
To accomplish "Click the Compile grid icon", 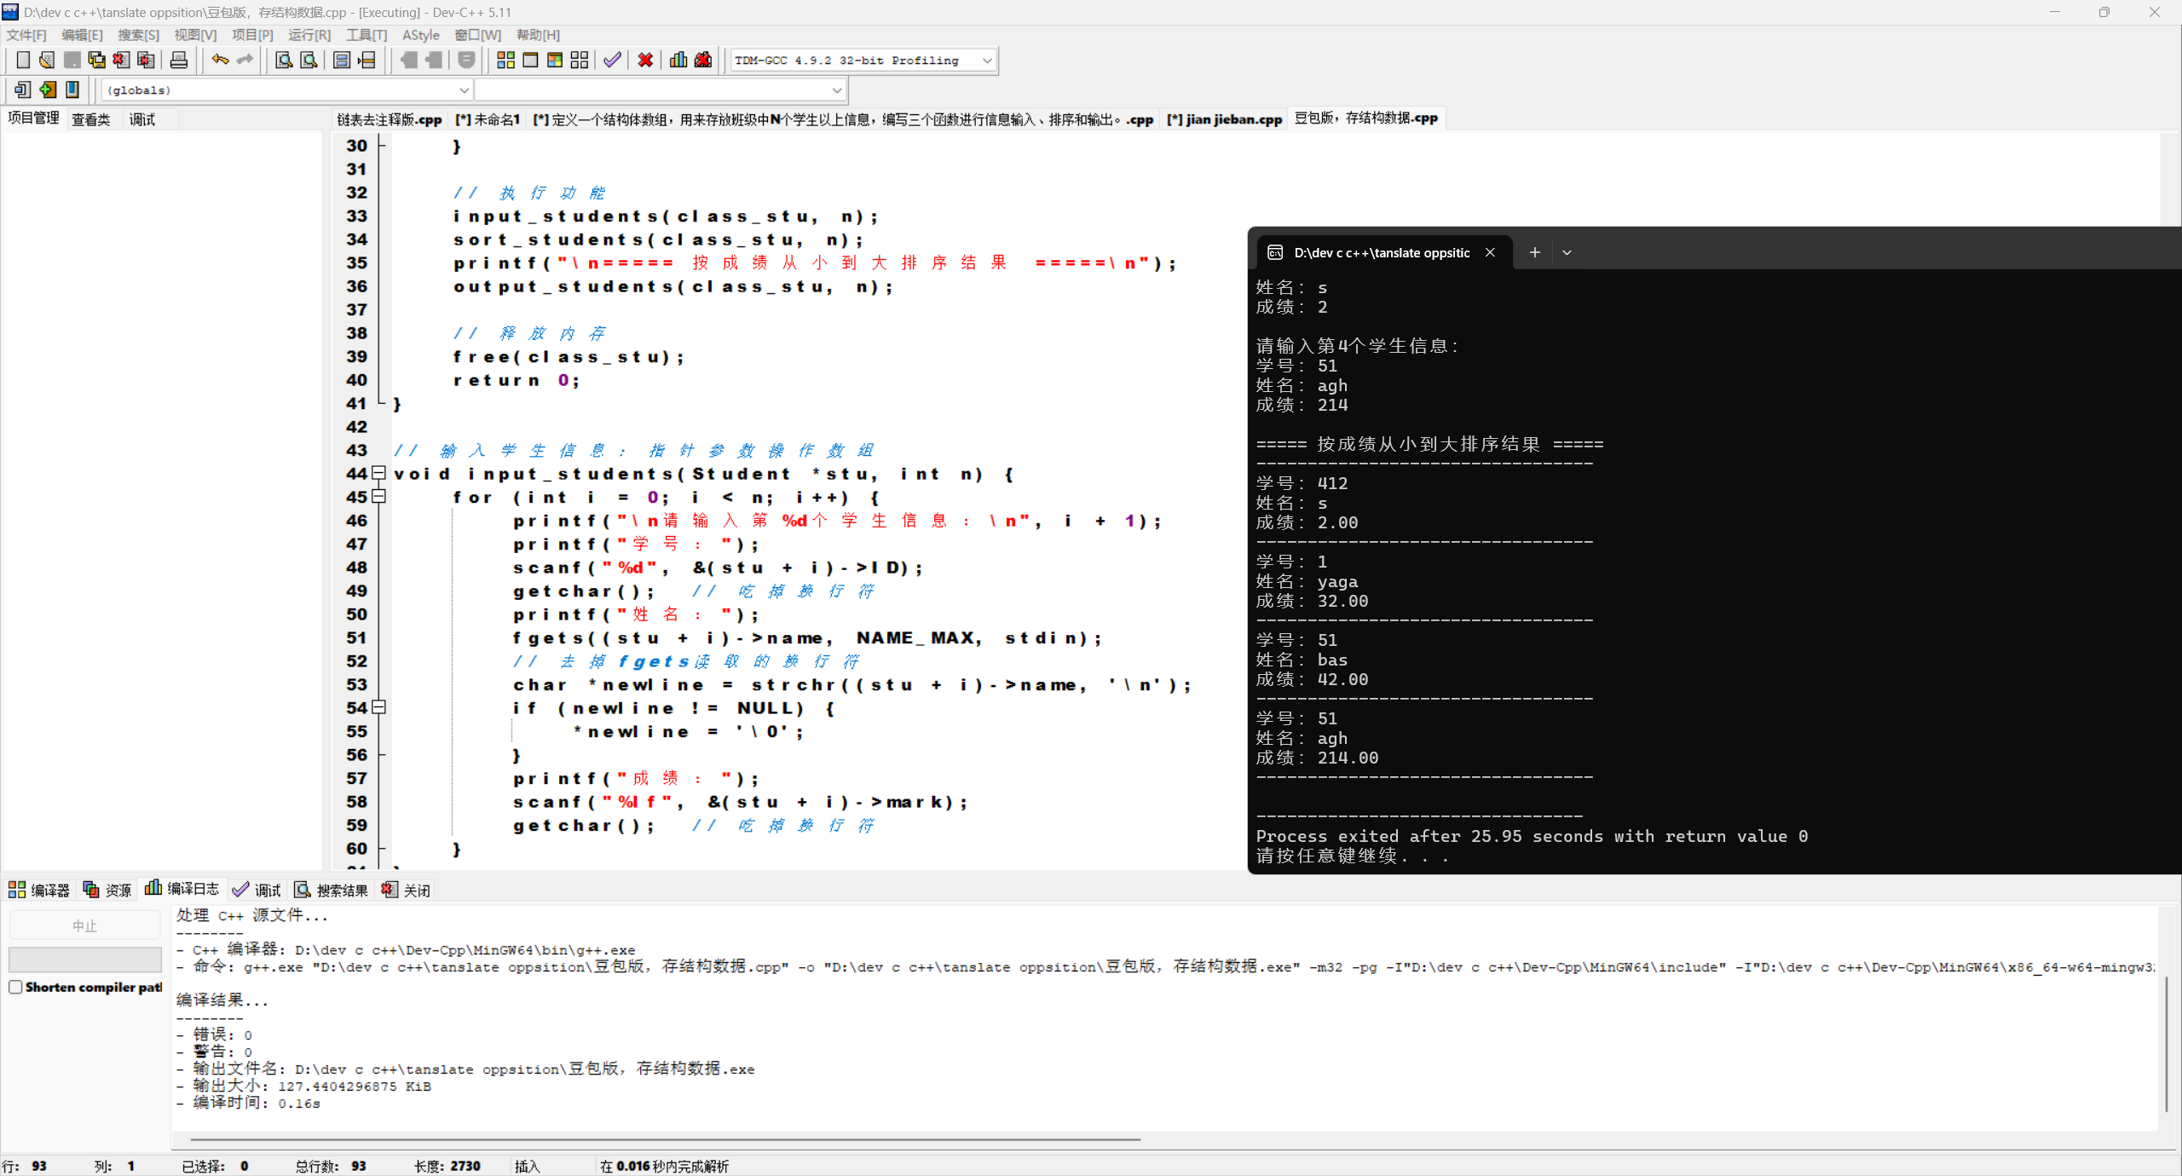I will (505, 60).
